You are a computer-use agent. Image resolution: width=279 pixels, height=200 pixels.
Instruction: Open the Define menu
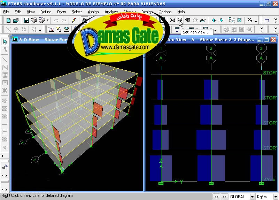[x=46, y=12]
